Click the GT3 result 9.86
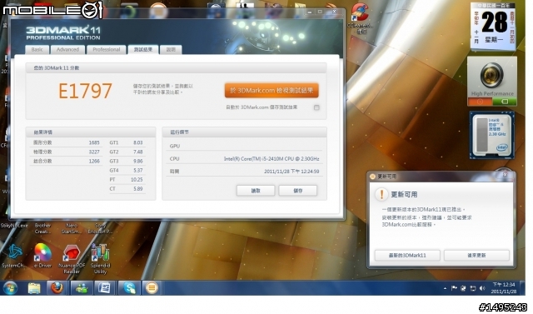The width and height of the screenshot is (533, 314). [138, 161]
